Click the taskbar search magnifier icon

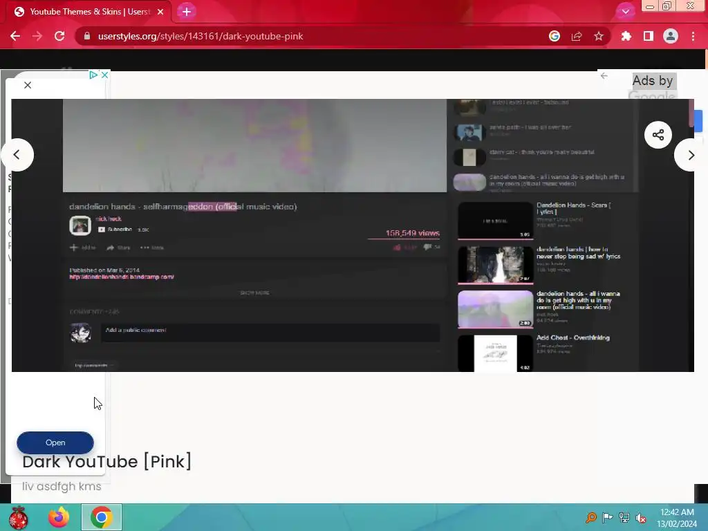pyautogui.click(x=590, y=517)
